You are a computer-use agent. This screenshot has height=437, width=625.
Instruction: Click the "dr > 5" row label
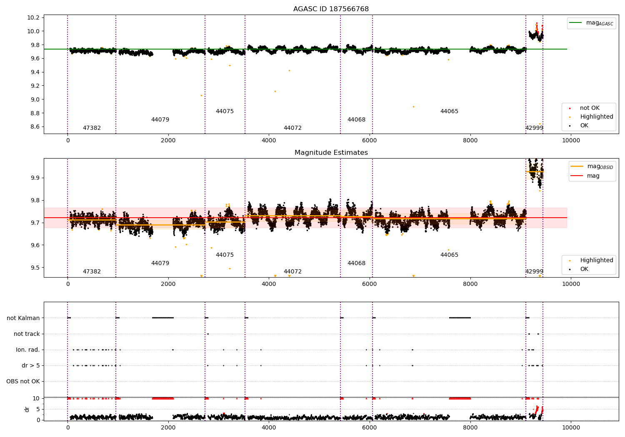tap(31, 366)
